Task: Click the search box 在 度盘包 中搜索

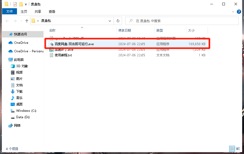Action: click(x=182, y=21)
